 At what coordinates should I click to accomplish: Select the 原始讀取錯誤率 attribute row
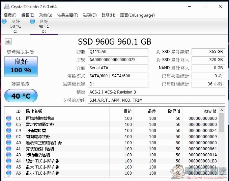112,118
